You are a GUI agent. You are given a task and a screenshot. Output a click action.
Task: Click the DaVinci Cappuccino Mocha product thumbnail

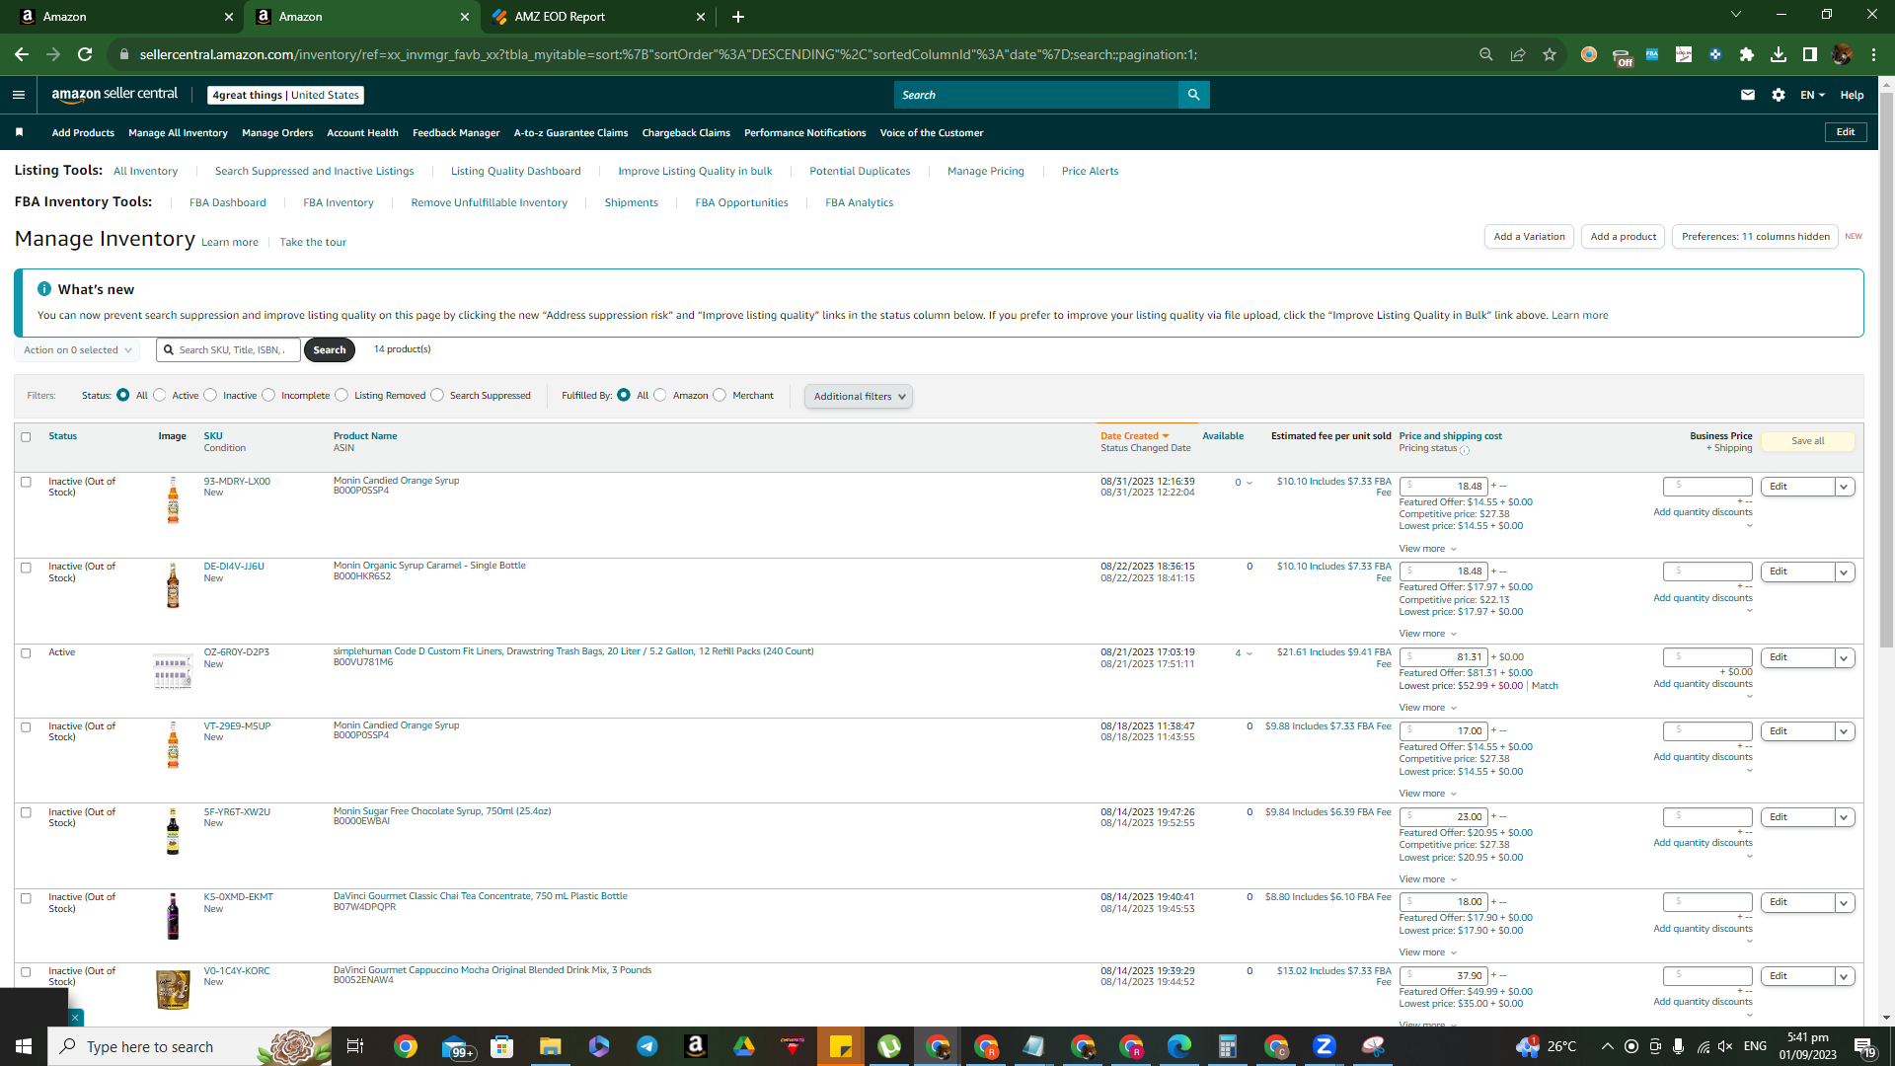pyautogui.click(x=173, y=989)
